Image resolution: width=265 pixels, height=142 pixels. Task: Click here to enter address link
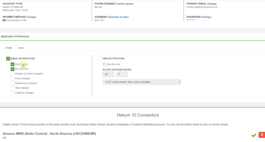(x=118, y=17)
